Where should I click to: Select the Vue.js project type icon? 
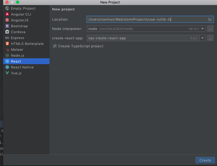click(7, 73)
